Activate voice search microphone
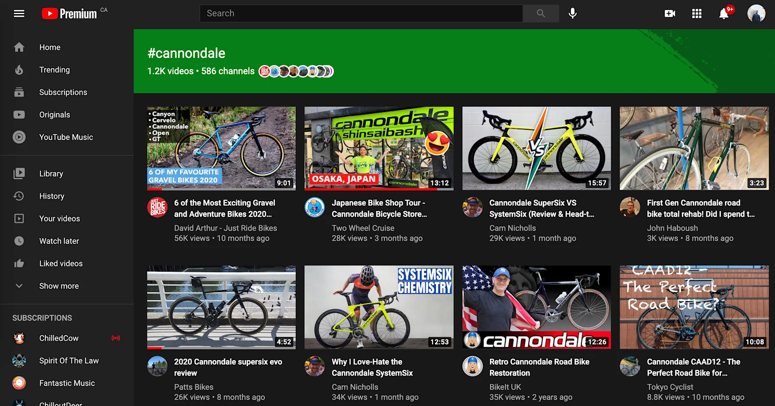Image resolution: width=775 pixels, height=406 pixels. (x=573, y=14)
